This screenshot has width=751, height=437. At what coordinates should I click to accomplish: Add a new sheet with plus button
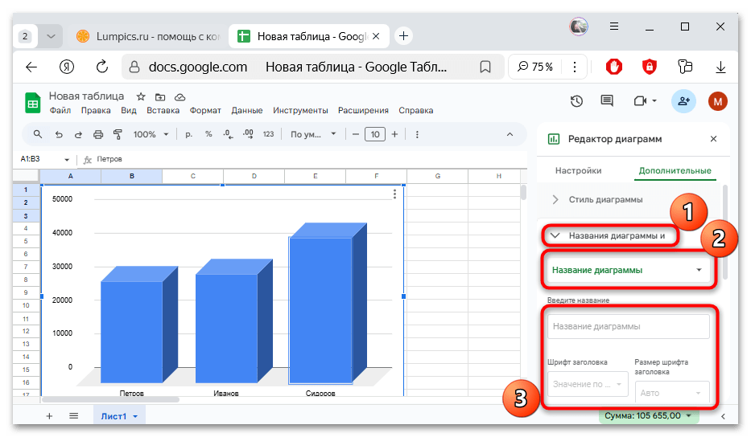[x=49, y=416]
